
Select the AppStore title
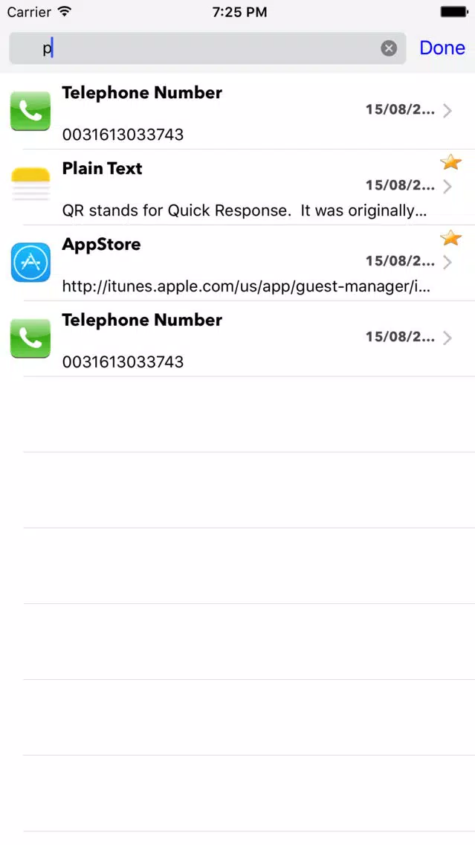coord(101,244)
